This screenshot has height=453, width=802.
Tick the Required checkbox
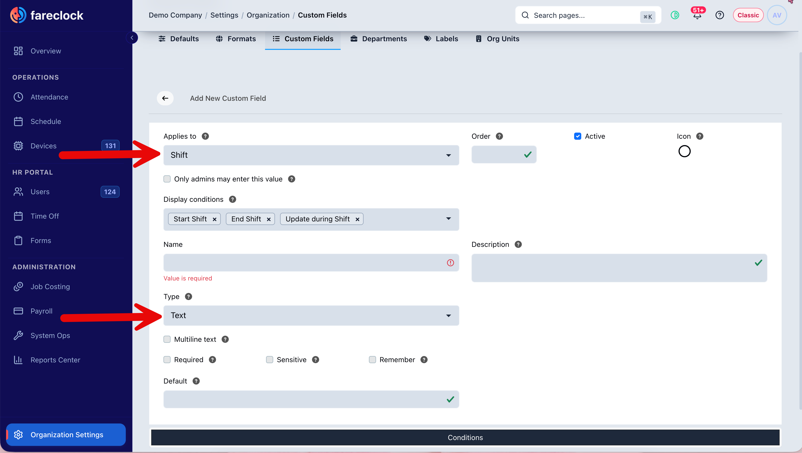point(167,360)
